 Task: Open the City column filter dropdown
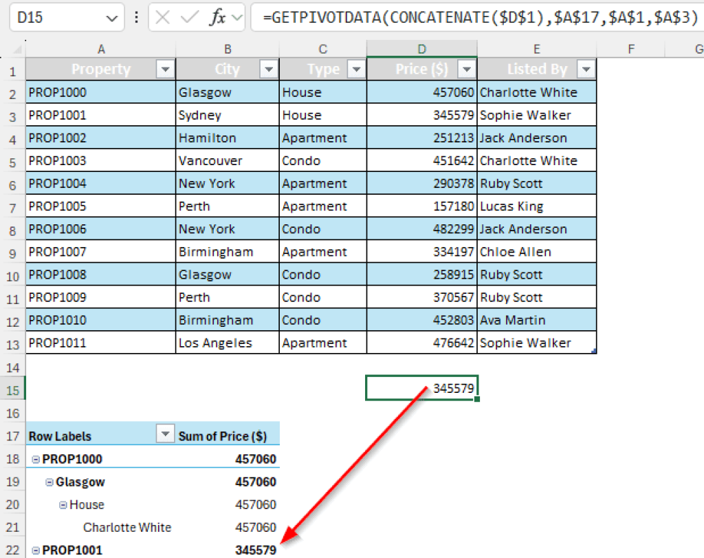(x=269, y=69)
